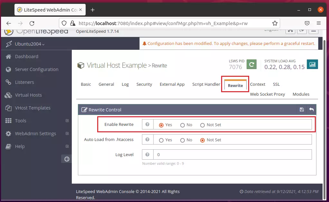Click the LSWS PID value 7076
This screenshot has height=202, width=329.
[x=235, y=67]
